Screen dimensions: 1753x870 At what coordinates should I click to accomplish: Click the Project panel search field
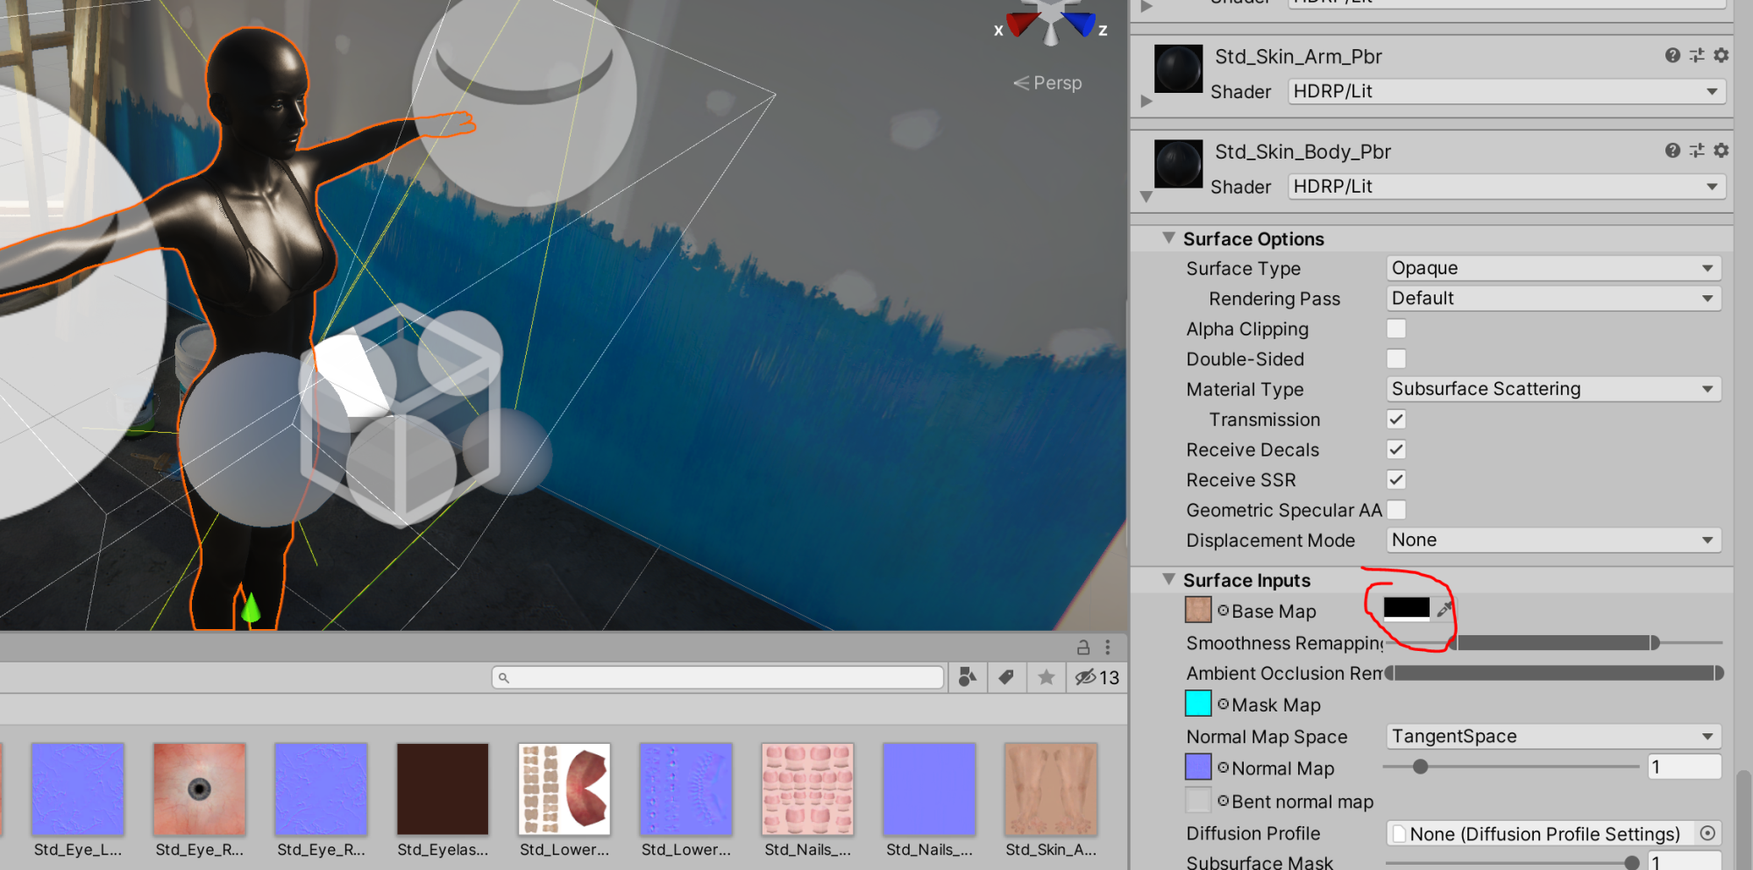(718, 677)
